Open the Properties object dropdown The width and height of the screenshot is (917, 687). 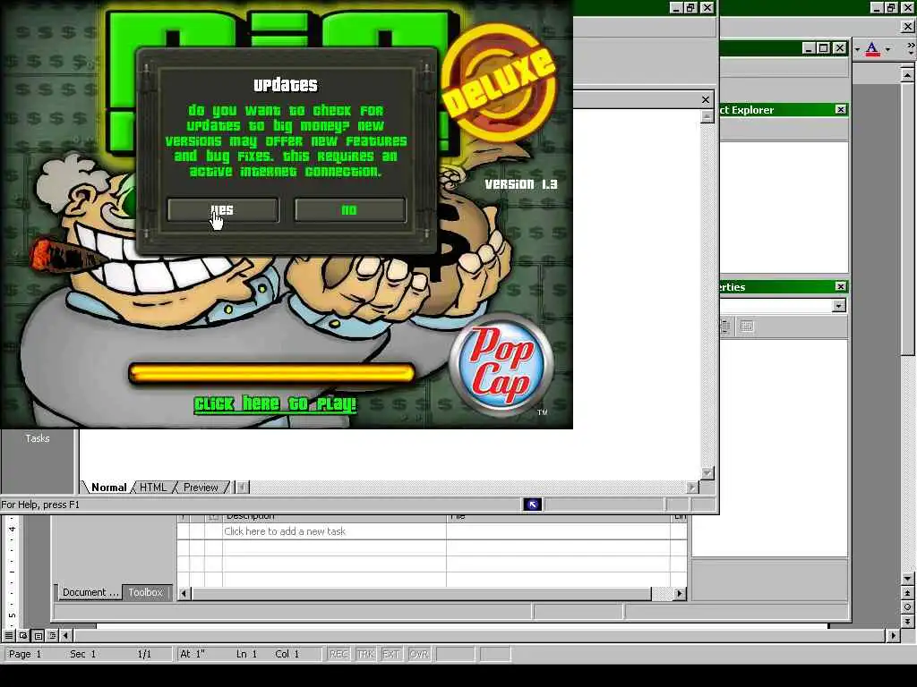[x=838, y=306]
